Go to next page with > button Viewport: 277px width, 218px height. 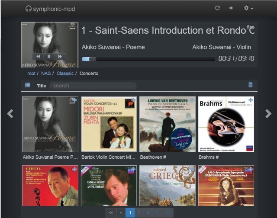point(157,213)
